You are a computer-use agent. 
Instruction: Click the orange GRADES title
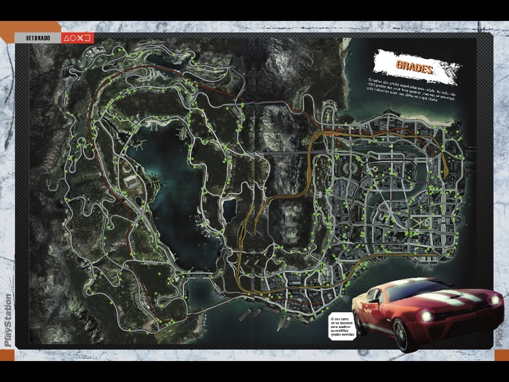[x=415, y=67]
